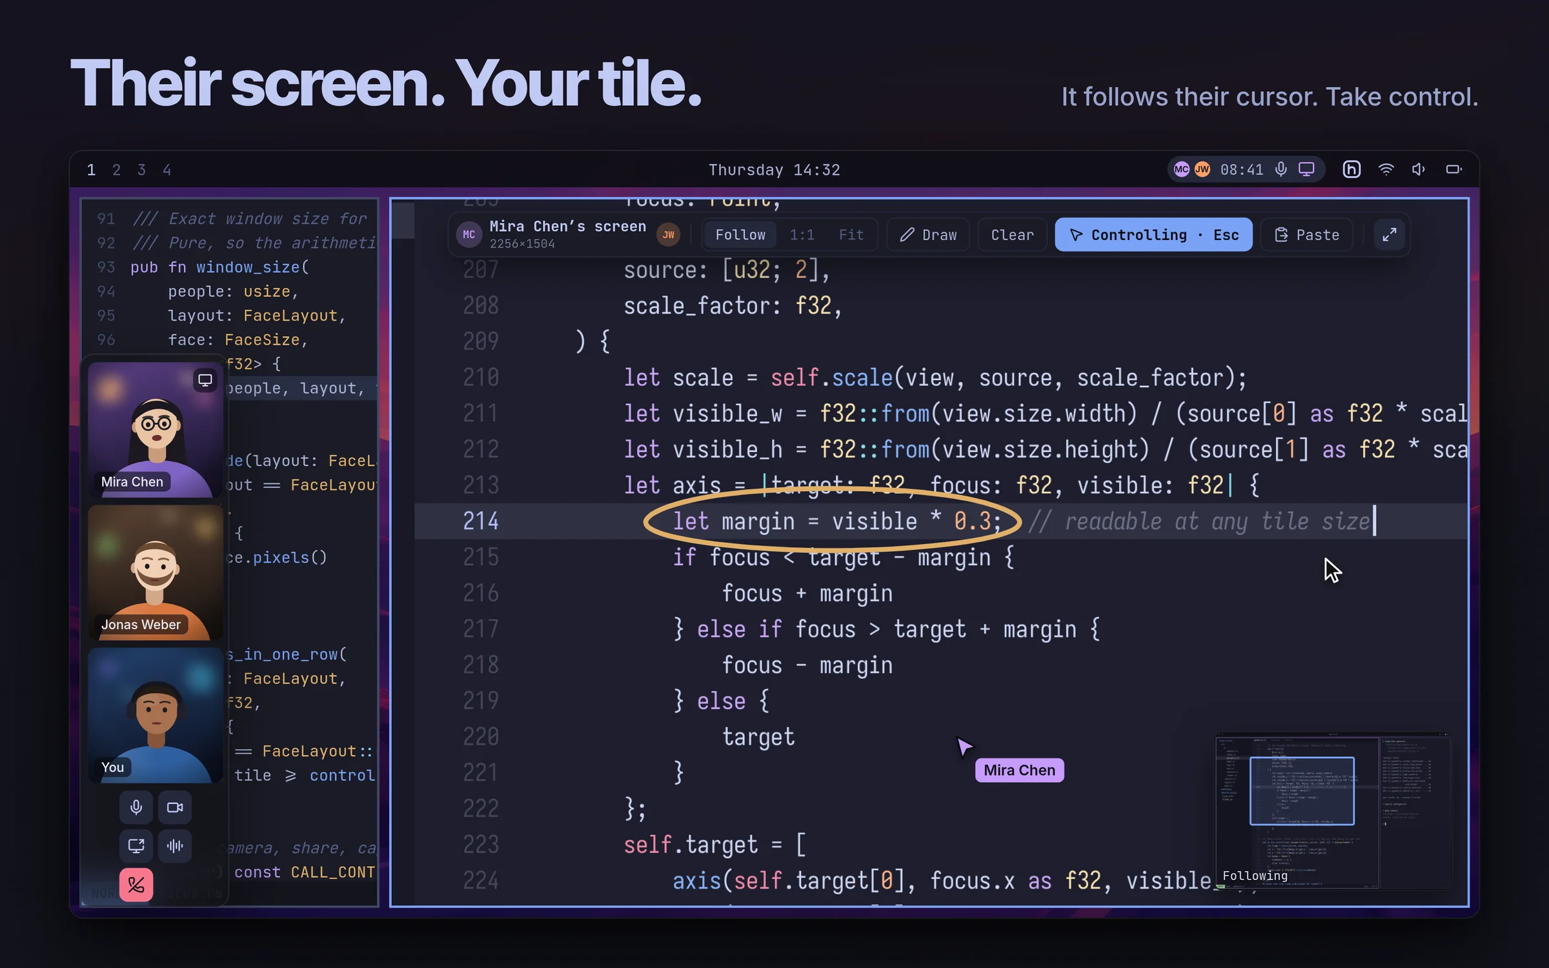Open the app tray icon next to Wi-Fi

(x=1352, y=169)
